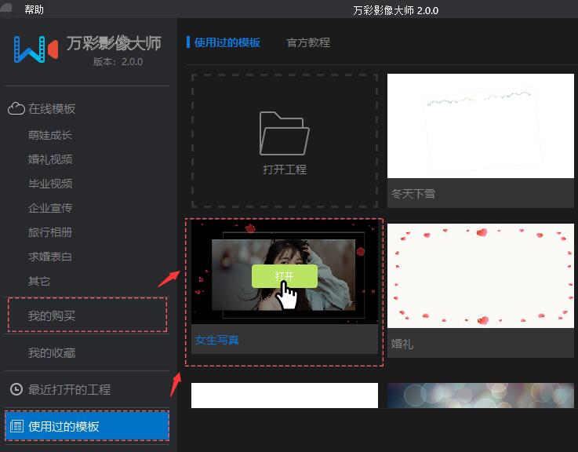
Task: Open 我的收藏 in the sidebar
Action: pos(52,353)
